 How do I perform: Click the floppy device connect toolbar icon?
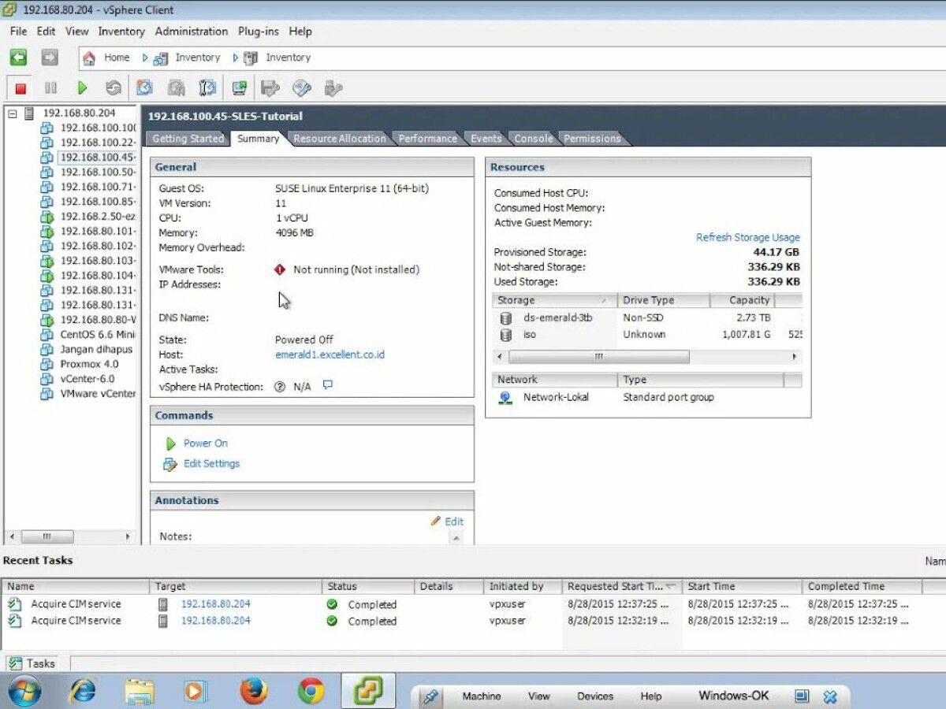pos(270,87)
